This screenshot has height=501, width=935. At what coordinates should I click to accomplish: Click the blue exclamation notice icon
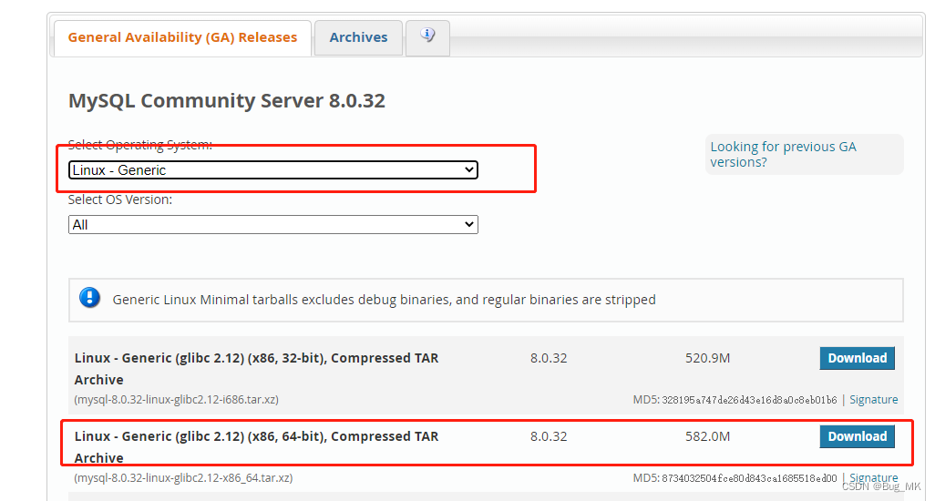90,297
